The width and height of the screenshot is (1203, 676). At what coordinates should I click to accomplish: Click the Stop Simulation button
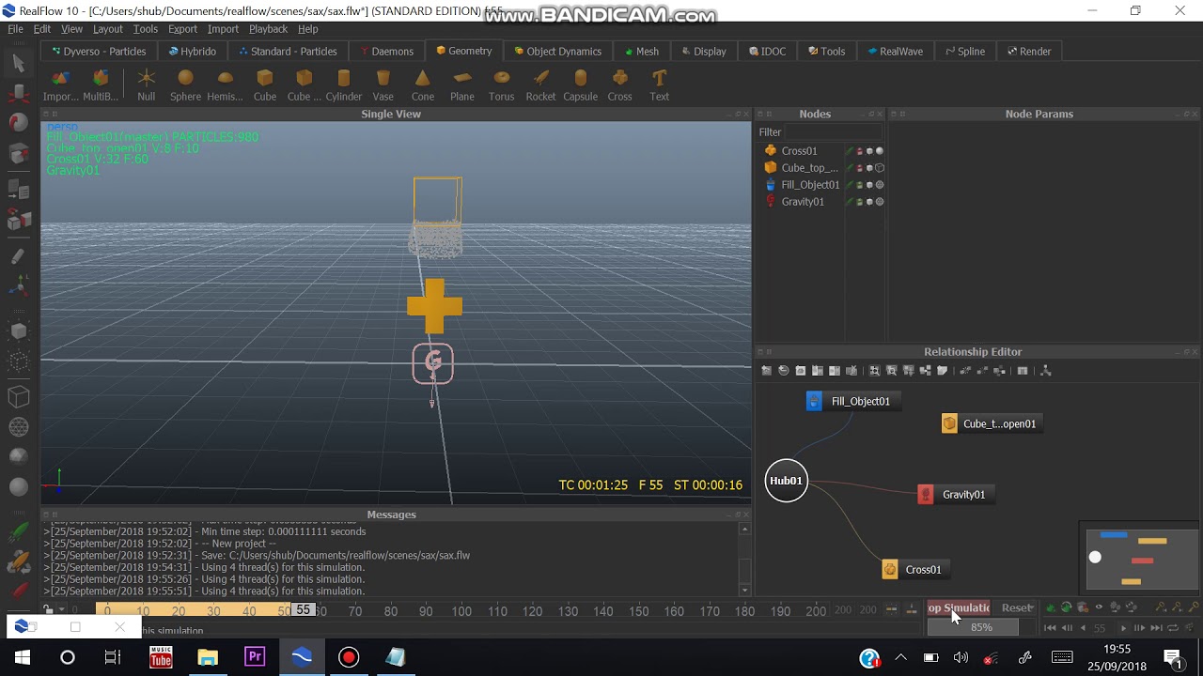(x=959, y=607)
